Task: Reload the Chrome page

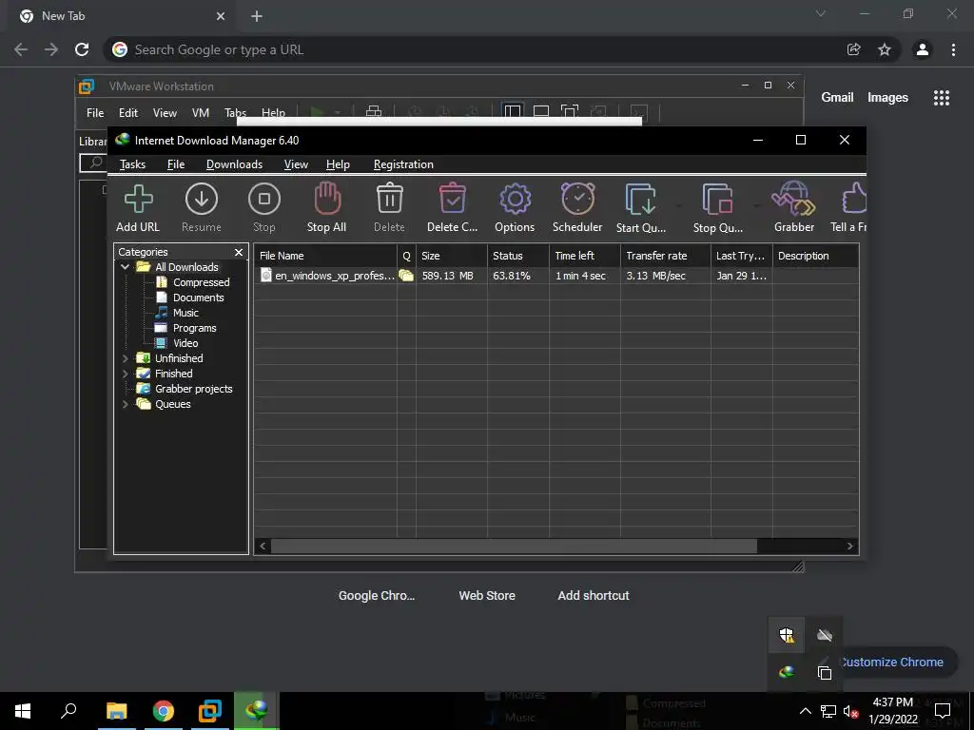Action: click(x=82, y=49)
